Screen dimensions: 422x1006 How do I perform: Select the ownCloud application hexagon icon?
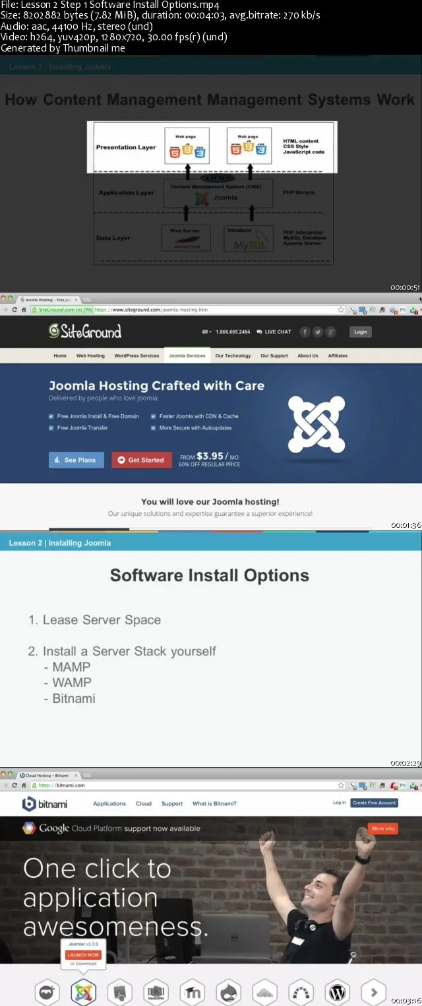[264, 991]
